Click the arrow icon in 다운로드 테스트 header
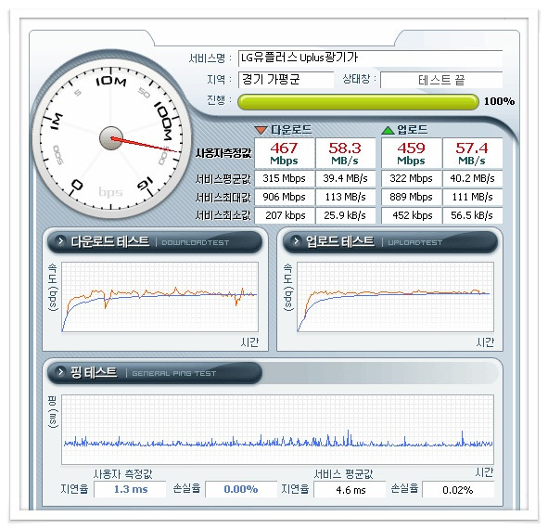This screenshot has height=529, width=548. click(x=61, y=240)
